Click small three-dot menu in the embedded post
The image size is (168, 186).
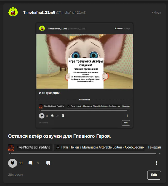tap(127, 116)
